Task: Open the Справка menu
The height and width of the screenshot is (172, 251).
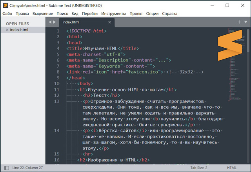Action: click(x=170, y=14)
